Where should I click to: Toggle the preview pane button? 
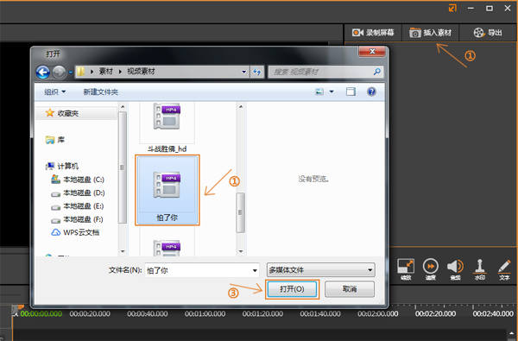pyautogui.click(x=351, y=92)
